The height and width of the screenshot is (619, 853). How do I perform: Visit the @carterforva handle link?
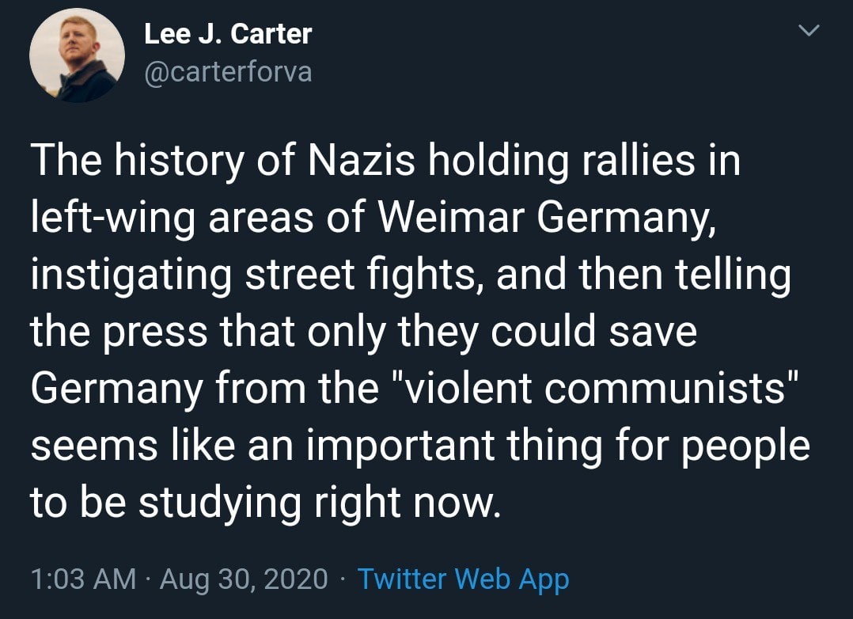[228, 72]
